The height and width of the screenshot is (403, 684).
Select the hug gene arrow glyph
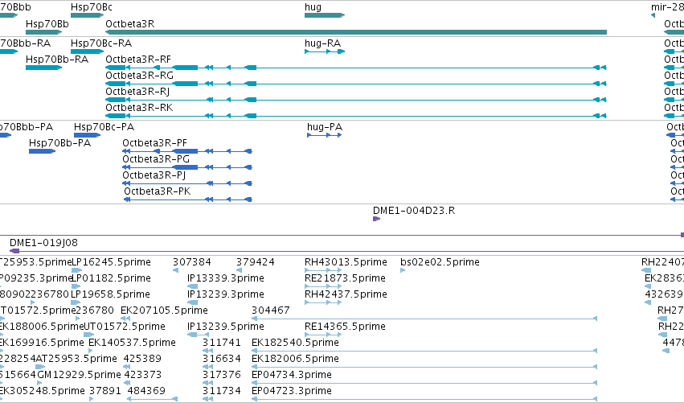pos(325,15)
